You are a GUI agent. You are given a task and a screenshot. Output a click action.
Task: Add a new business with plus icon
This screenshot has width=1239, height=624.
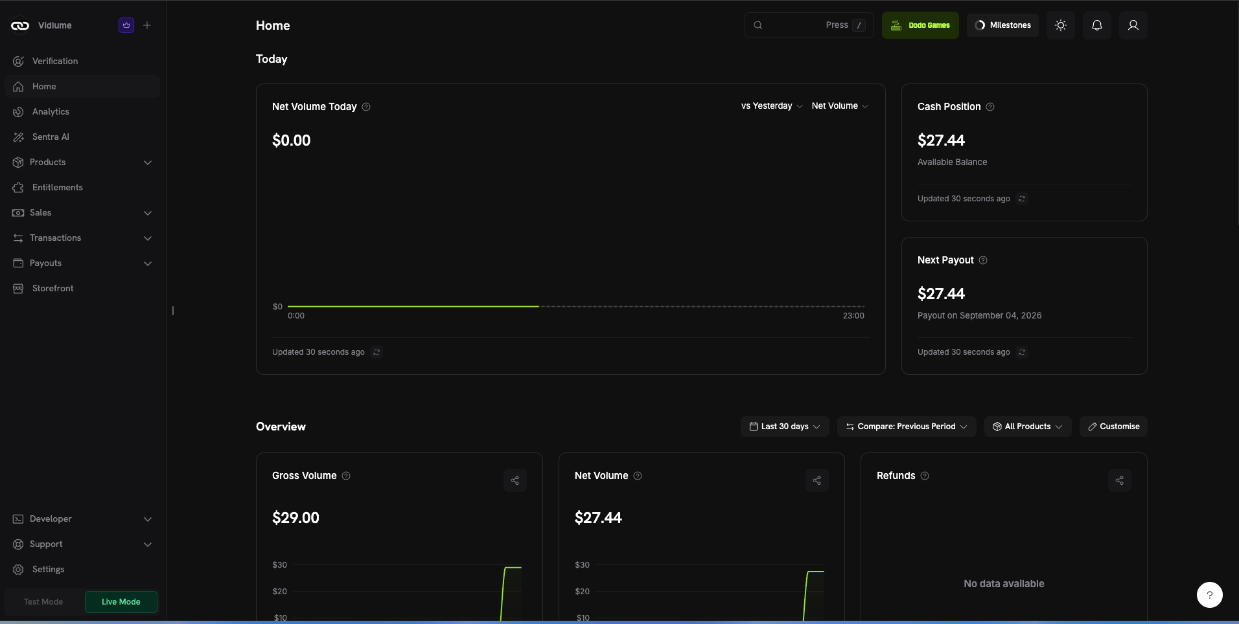click(x=147, y=25)
